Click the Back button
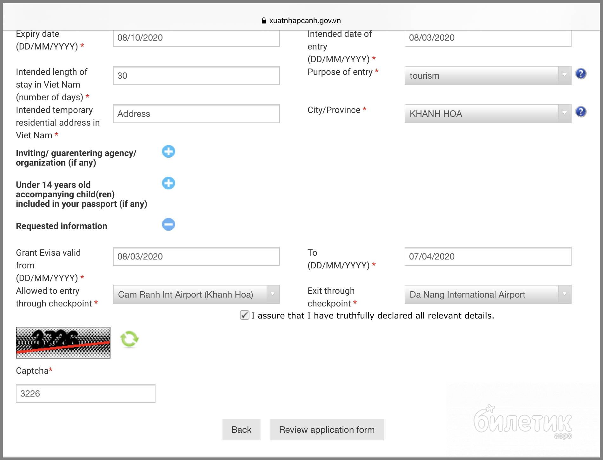 point(241,430)
